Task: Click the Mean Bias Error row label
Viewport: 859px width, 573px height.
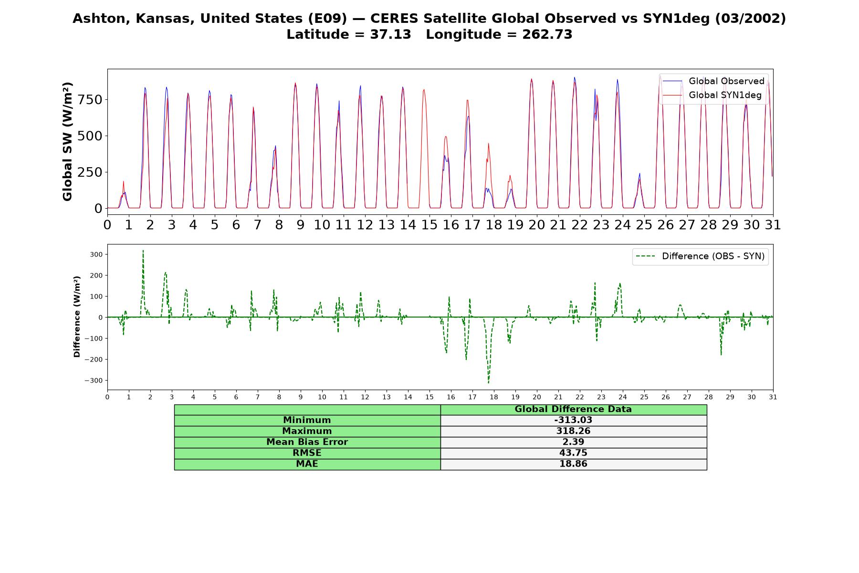Action: (307, 442)
